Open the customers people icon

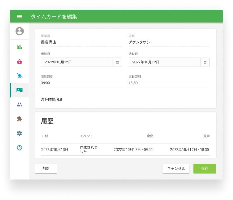(x=19, y=104)
